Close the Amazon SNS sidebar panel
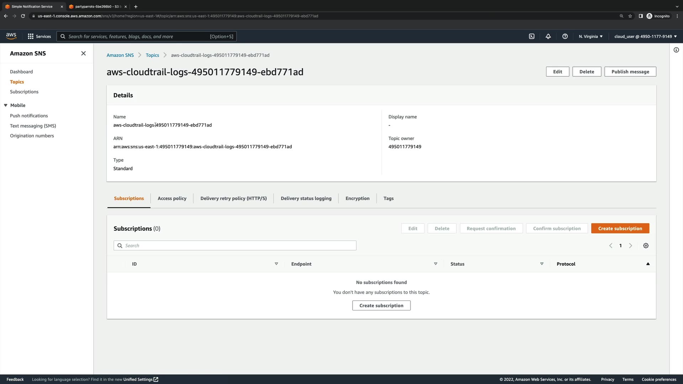This screenshot has height=384, width=683. 83,53
